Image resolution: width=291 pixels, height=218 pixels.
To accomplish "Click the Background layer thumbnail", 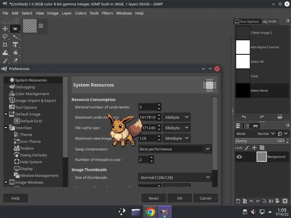I will 261,157.
